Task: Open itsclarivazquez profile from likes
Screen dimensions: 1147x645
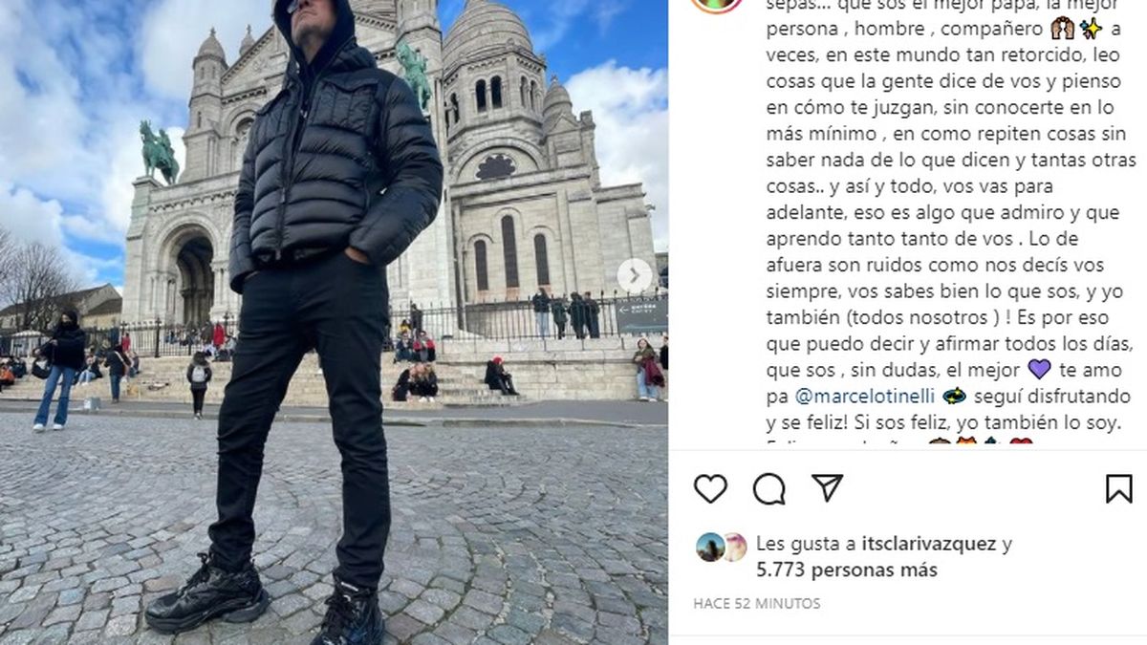Action: (930, 544)
